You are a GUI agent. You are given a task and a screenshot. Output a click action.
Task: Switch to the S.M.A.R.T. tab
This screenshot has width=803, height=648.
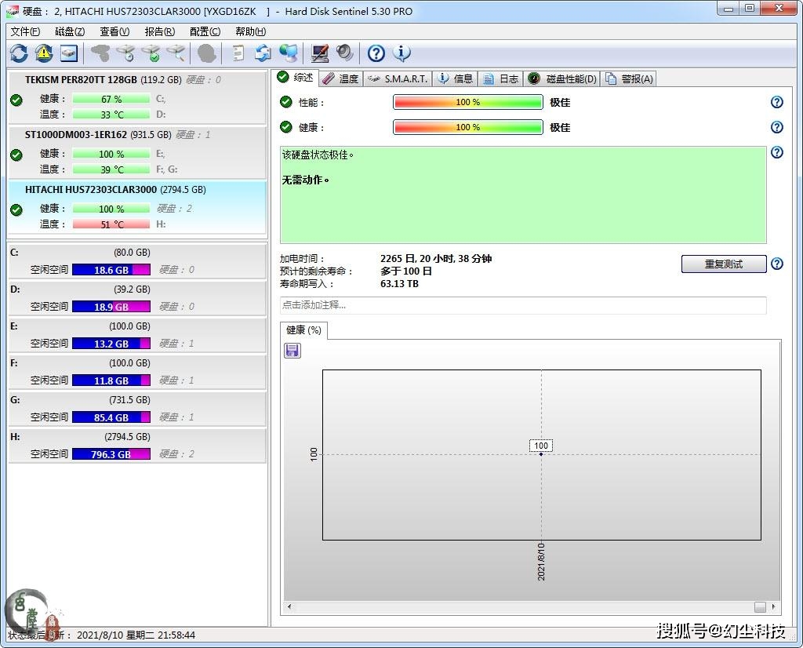[x=398, y=79]
